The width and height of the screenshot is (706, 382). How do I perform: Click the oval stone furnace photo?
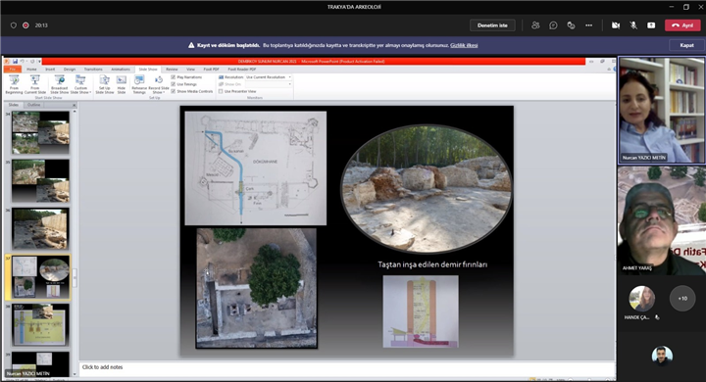coord(426,188)
